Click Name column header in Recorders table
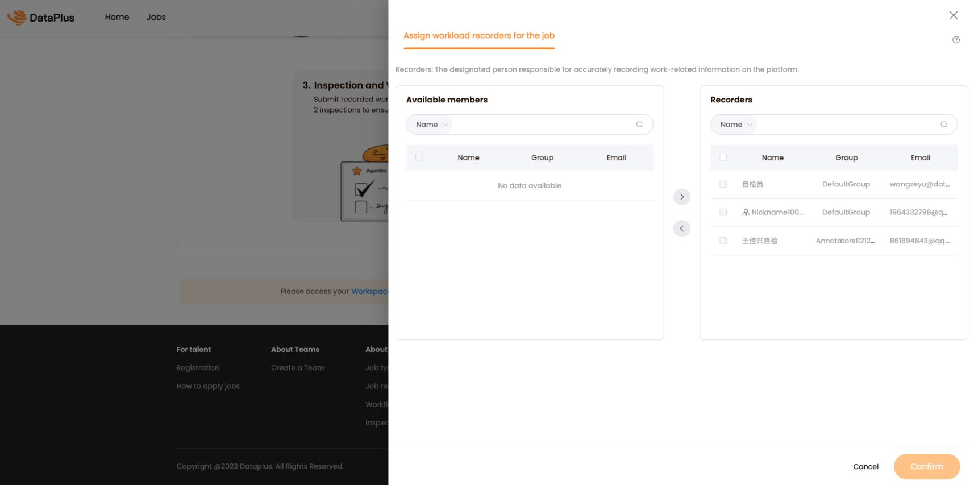Screen dimensions: 974x485 click(x=772, y=157)
